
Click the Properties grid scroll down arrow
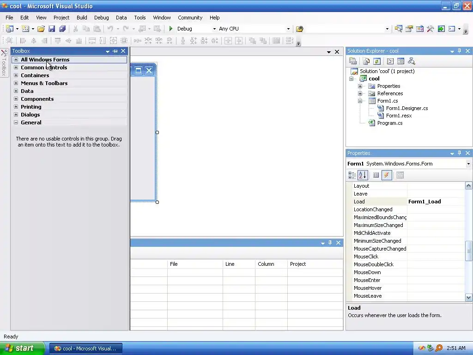[x=468, y=297]
